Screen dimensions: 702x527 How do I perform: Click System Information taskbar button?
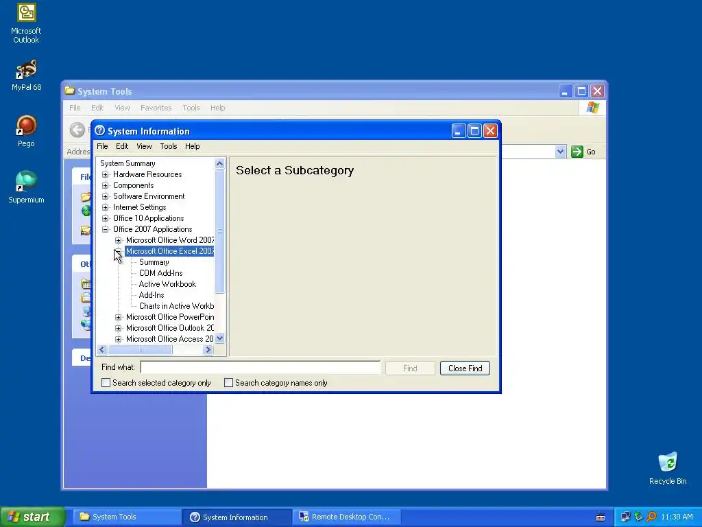coord(237,517)
